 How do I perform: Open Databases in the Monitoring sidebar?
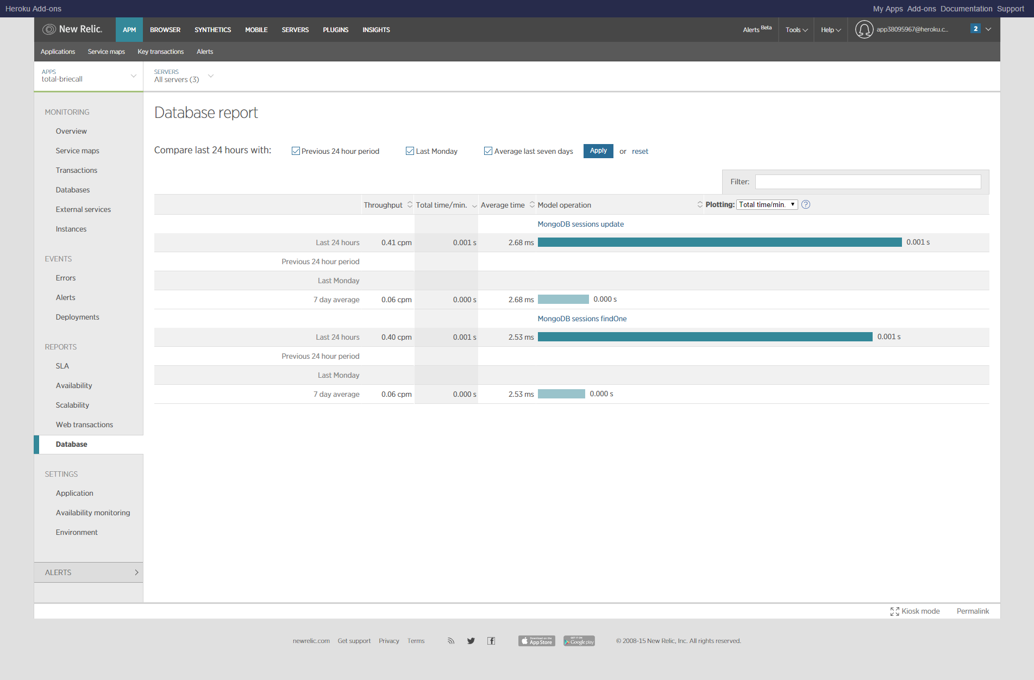[73, 190]
